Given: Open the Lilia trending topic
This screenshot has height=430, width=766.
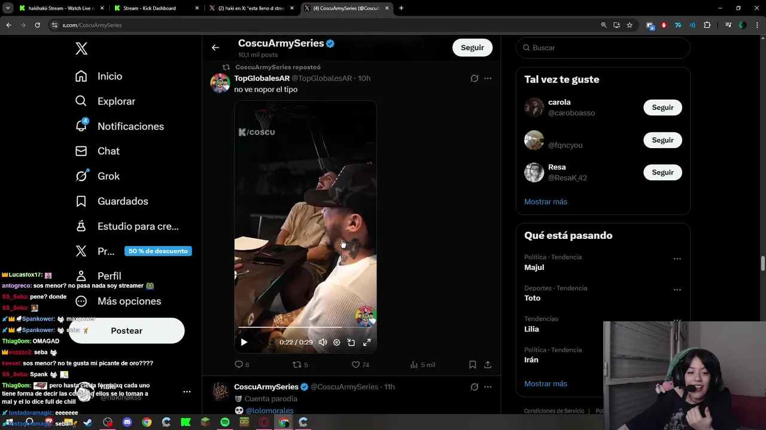Looking at the screenshot, I should [531, 329].
